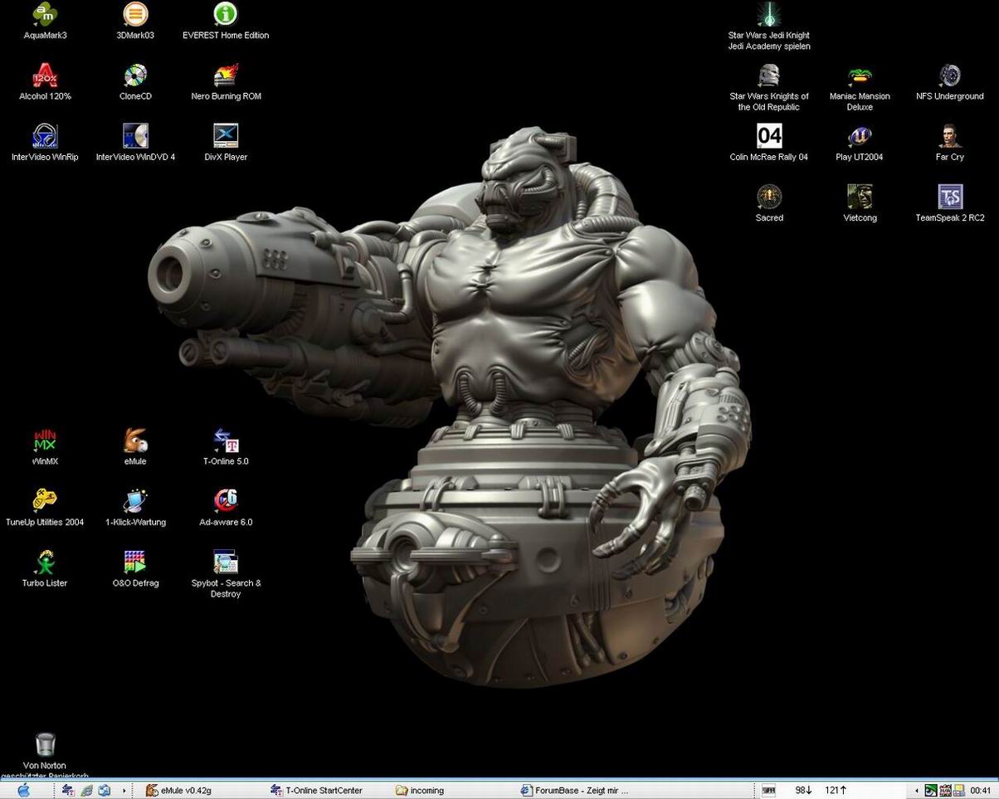Image resolution: width=999 pixels, height=799 pixels.
Task: Select the Spybot - Search & Destroy icon
Action: click(226, 563)
